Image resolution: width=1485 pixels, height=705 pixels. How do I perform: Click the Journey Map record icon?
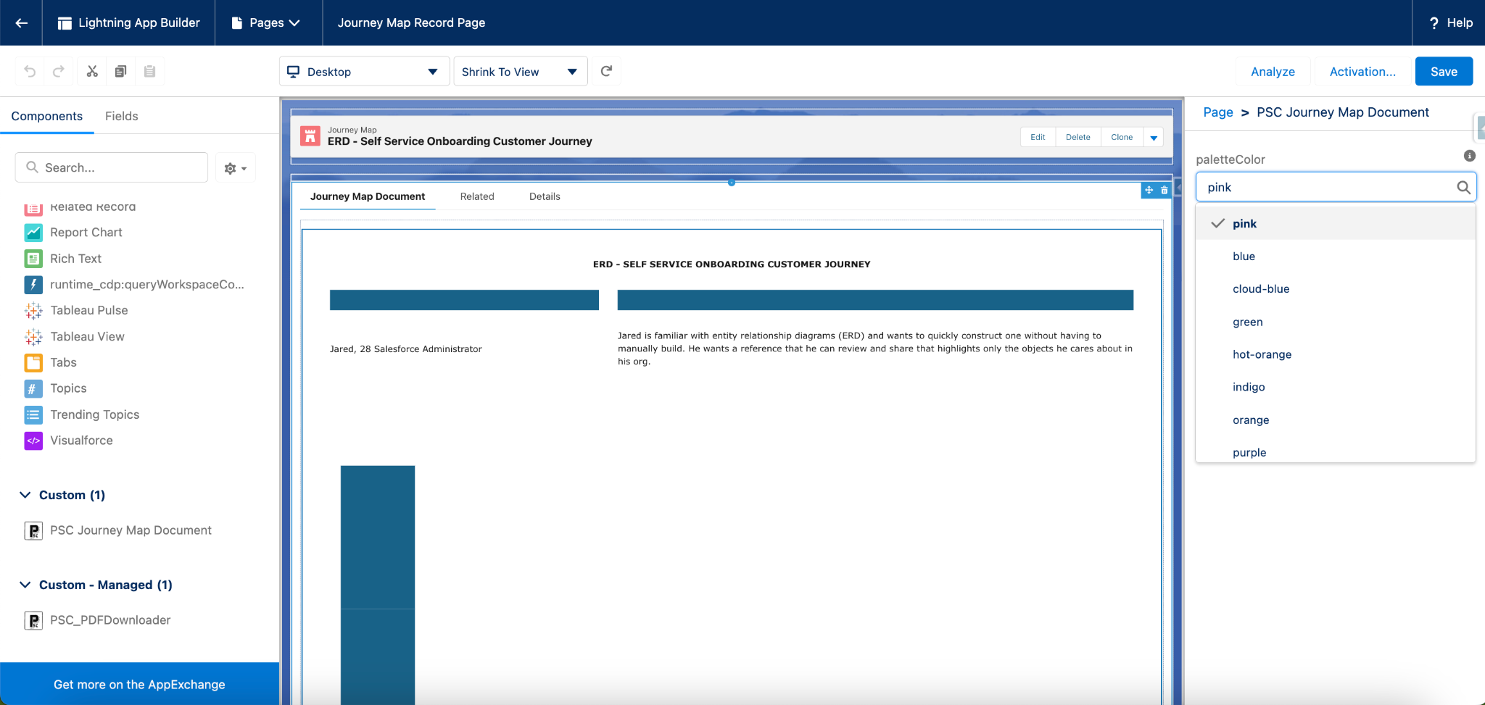coord(310,135)
